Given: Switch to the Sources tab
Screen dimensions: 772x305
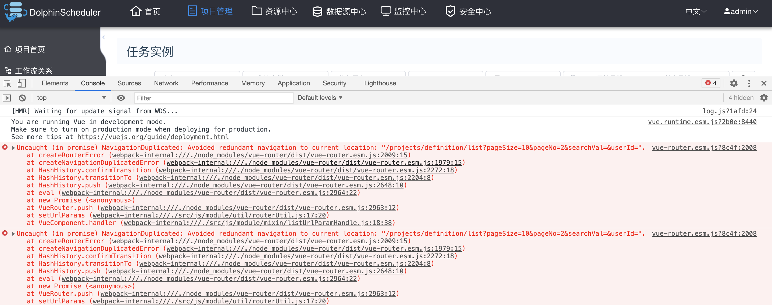Looking at the screenshot, I should (x=129, y=83).
